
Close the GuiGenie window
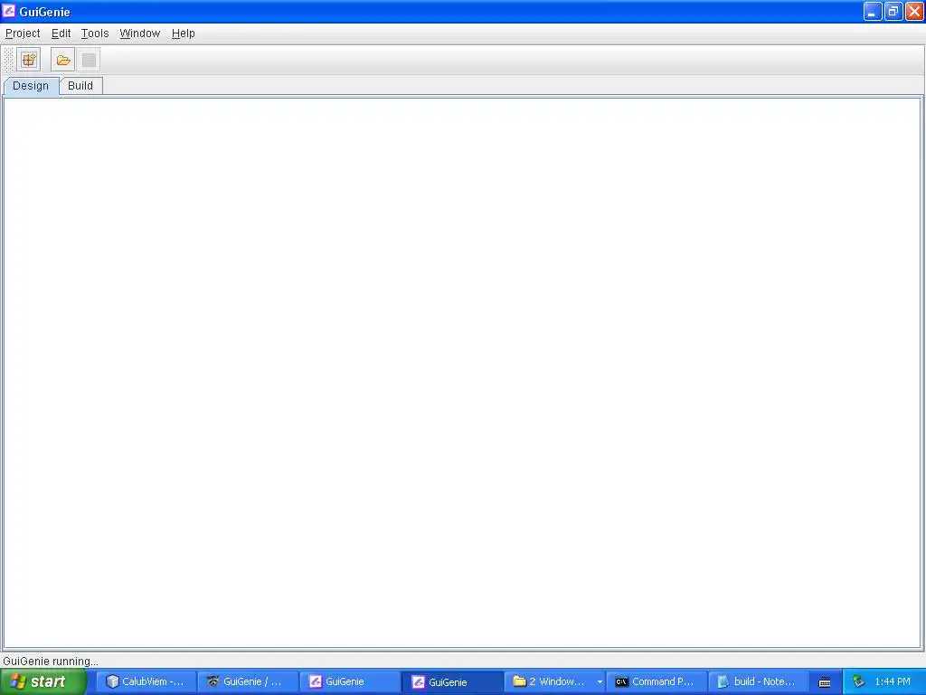[x=914, y=11]
